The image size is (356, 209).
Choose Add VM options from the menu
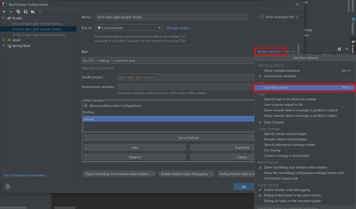coord(305,88)
